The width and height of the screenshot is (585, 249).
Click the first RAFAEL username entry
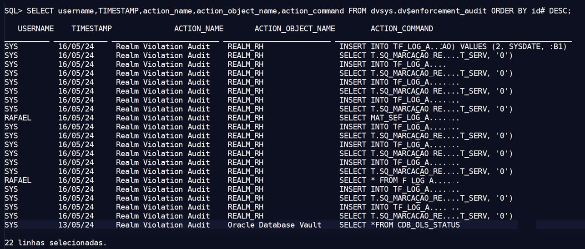tap(18, 118)
